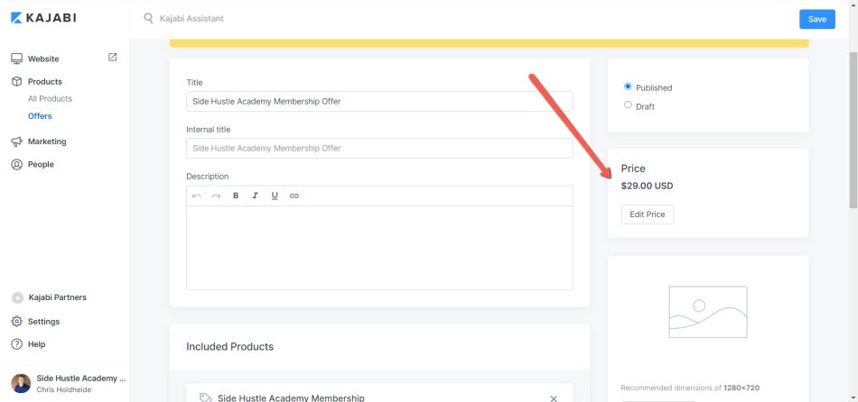
Task: Click the Chris Holdheide name text
Action: [x=64, y=389]
